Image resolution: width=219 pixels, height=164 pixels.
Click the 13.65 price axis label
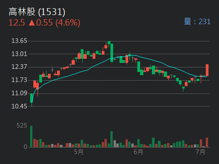pos(19,41)
